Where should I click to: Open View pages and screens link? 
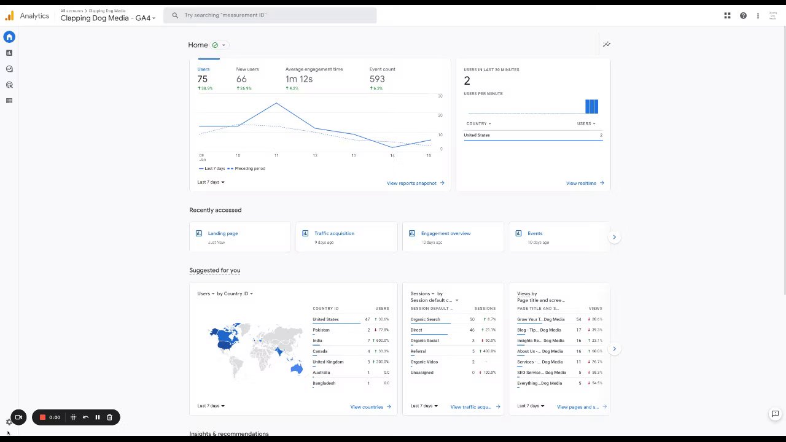pos(582,407)
